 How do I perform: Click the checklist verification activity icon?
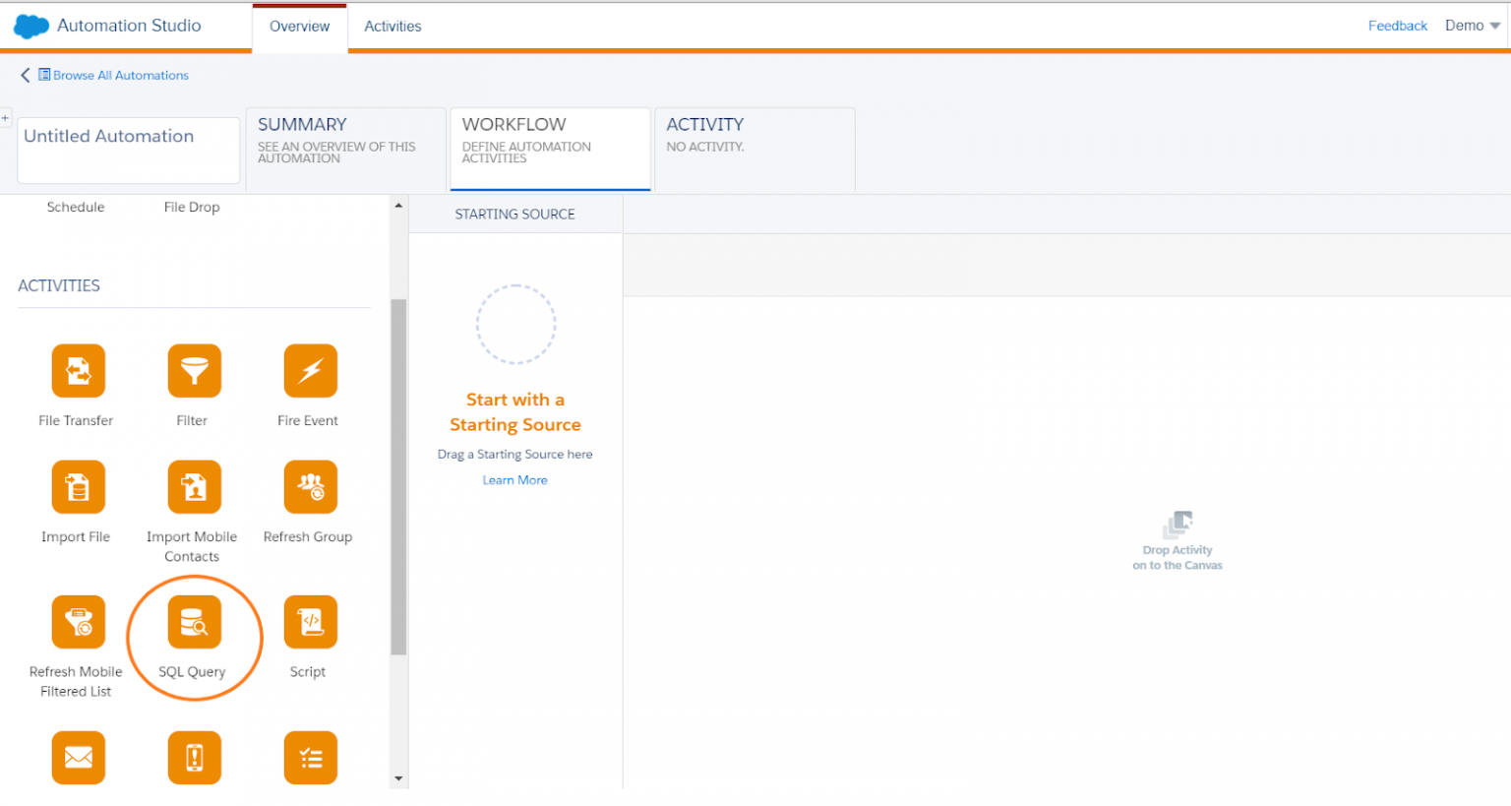point(310,758)
